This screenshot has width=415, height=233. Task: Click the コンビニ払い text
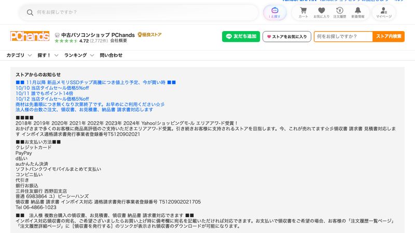pos(29,174)
